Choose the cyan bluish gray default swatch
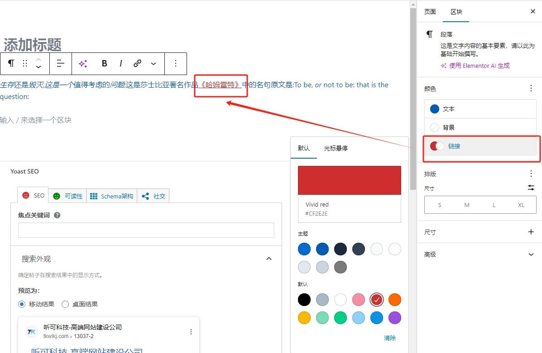542x353 pixels. (x=322, y=300)
